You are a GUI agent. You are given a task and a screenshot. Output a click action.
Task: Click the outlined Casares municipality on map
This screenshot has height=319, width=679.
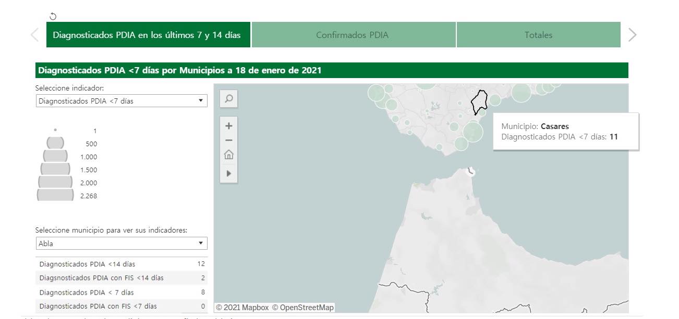click(479, 100)
